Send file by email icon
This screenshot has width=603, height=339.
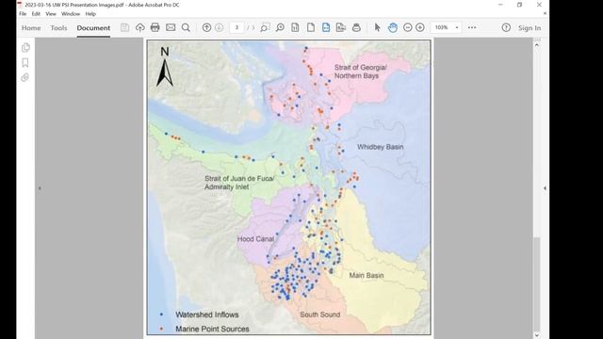point(171,27)
